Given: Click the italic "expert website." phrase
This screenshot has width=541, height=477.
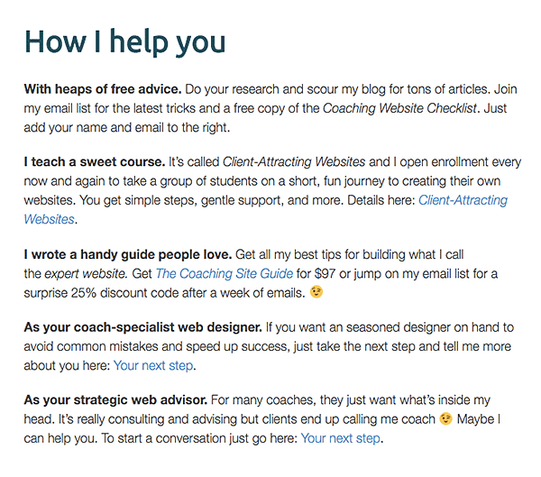Looking at the screenshot, I should tap(87, 274).
